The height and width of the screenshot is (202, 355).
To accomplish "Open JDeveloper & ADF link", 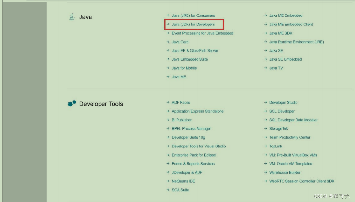I will pos(187,173).
